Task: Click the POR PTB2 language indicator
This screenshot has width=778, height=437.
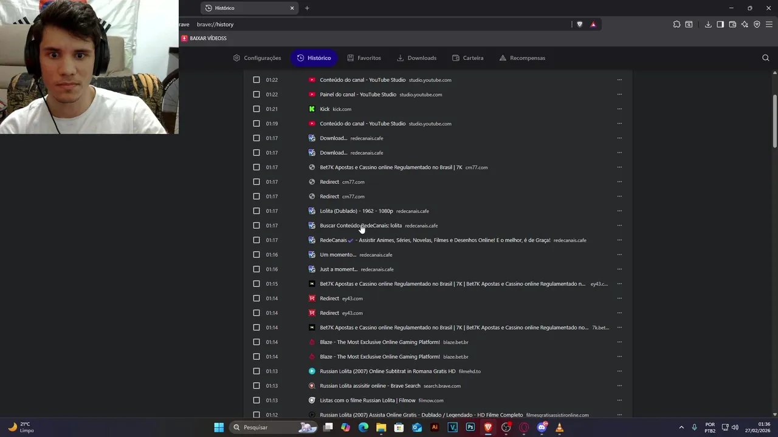Action: click(710, 427)
